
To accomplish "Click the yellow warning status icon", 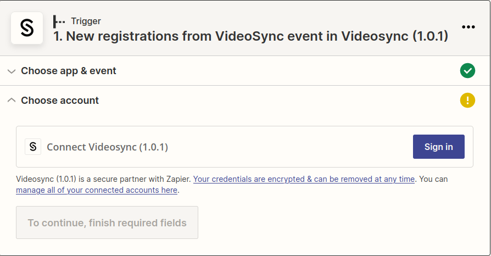I will 467,101.
